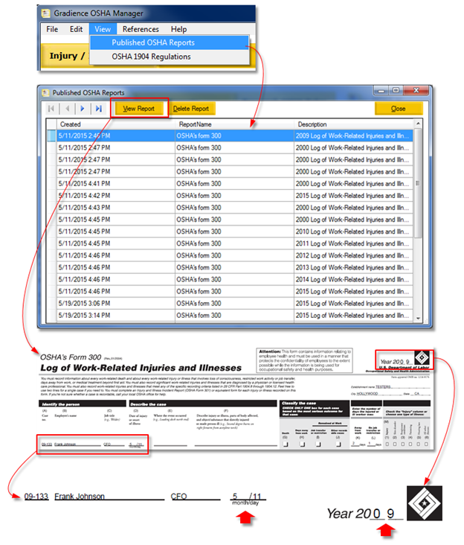This screenshot has height=545, width=464.
Task: Close Published OSHA Reports with X
Action: (x=416, y=91)
